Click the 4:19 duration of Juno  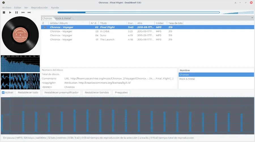[x=130, y=35]
